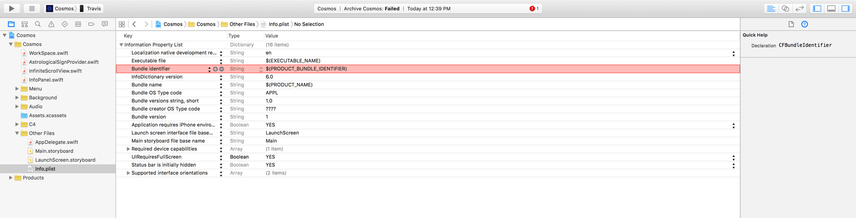Open YES popup for Status bar hidden
Image resolution: width=856 pixels, height=218 pixels.
pyautogui.click(x=734, y=165)
